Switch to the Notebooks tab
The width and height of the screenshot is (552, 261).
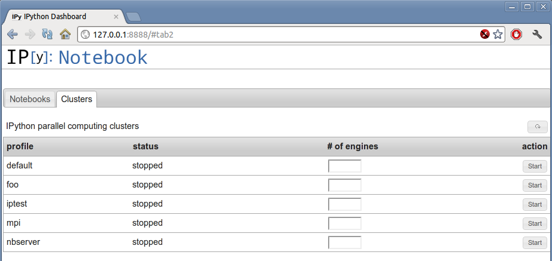[x=30, y=99]
